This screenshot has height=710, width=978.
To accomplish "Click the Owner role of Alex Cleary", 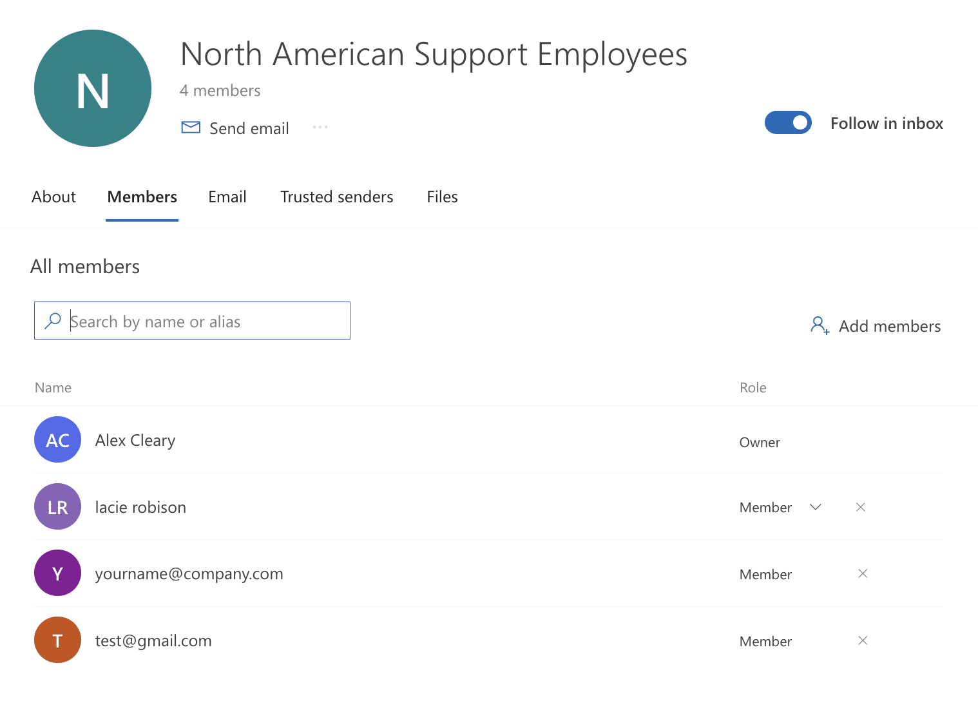I will [760, 443].
